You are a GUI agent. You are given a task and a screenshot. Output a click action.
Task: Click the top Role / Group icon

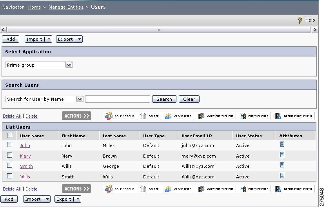coord(109,116)
